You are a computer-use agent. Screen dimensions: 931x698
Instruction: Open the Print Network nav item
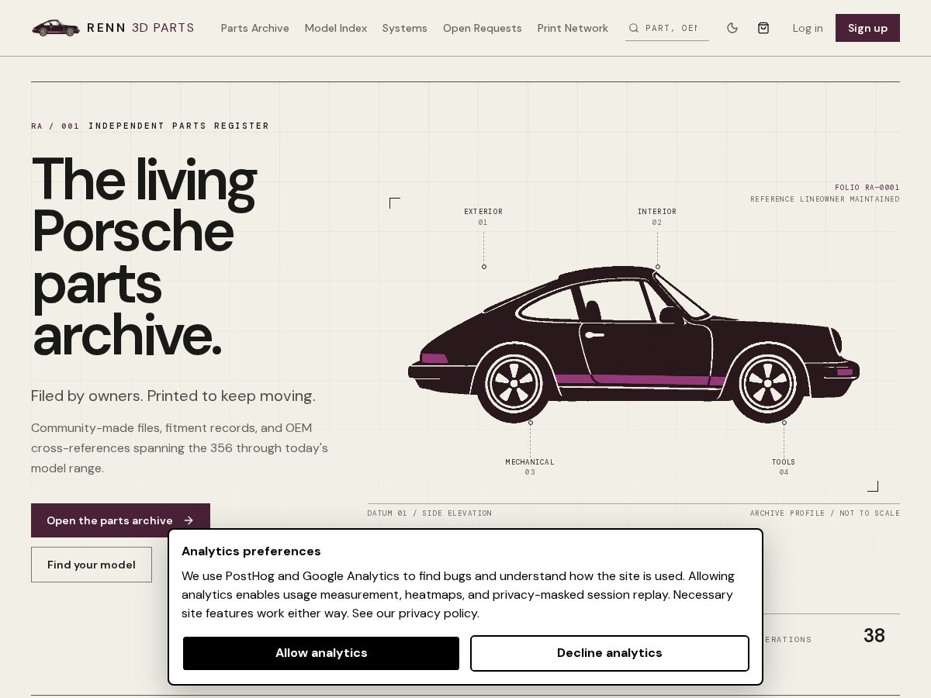coord(573,28)
